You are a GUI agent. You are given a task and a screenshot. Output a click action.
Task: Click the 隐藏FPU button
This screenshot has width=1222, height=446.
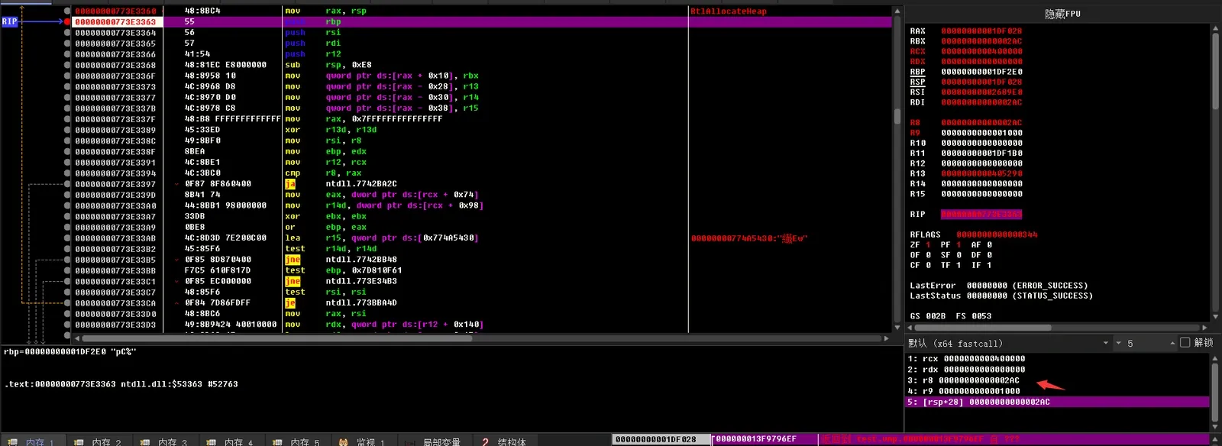tap(1062, 14)
